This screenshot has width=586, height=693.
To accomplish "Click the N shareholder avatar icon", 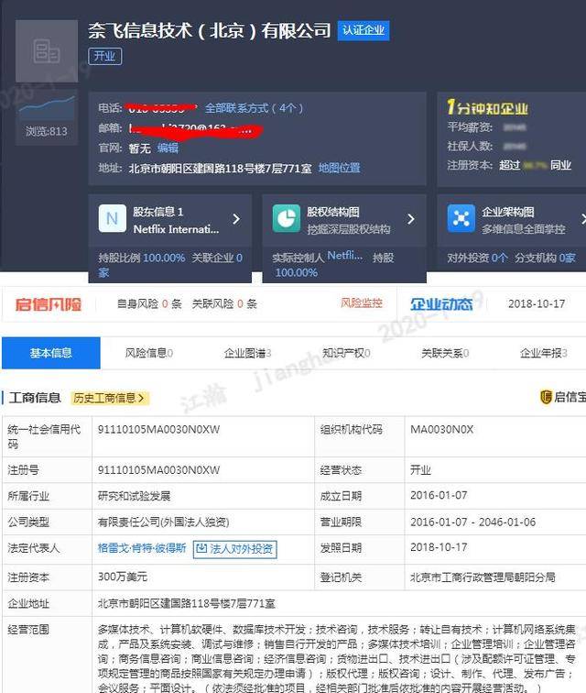I will click(x=113, y=218).
